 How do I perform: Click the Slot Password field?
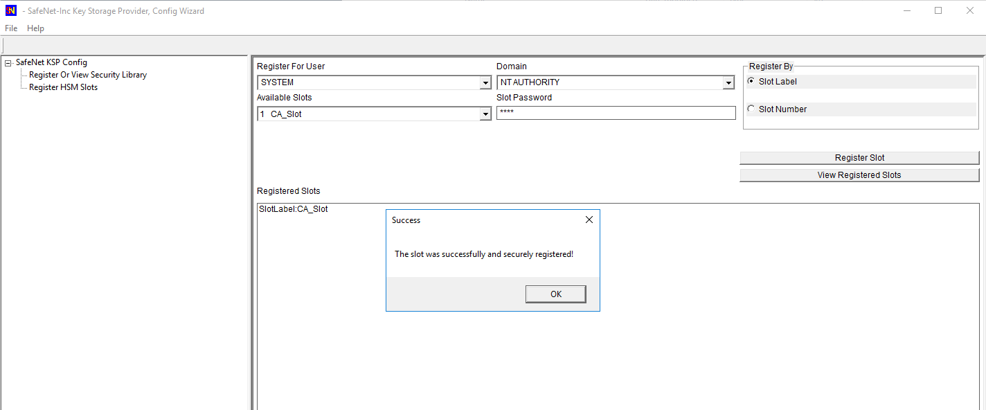coord(616,113)
